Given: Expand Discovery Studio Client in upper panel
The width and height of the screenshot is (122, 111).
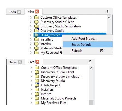Looking at the screenshot, I should pyautogui.click(x=31, y=22).
